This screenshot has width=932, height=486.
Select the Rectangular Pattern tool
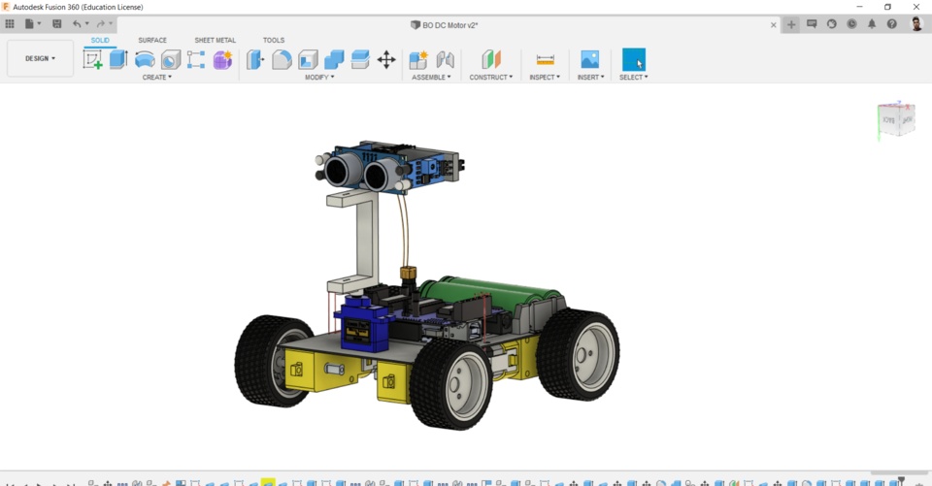tap(196, 59)
